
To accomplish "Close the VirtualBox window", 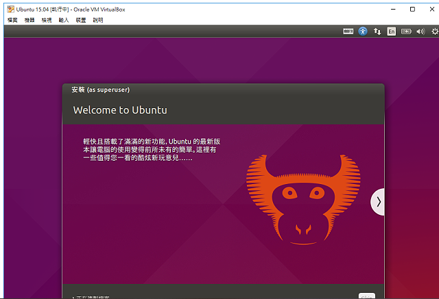I will (431, 9).
